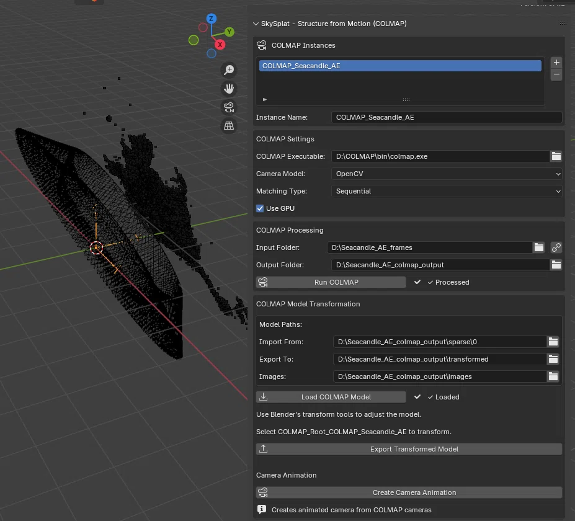Browse for Export To path
Screen dimensions: 575x521
pos(553,359)
